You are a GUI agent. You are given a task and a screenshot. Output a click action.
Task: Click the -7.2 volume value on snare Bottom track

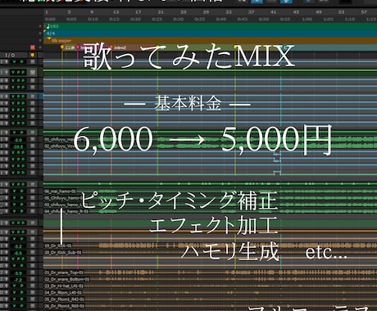tap(18, 280)
